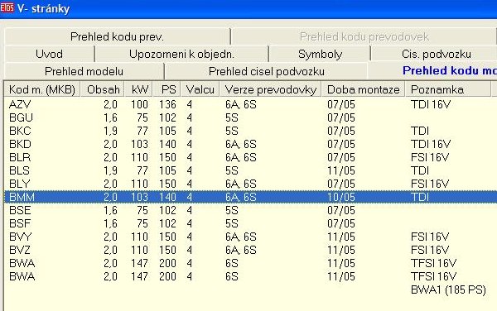The height and width of the screenshot is (311, 497).
Task: Click the 103 kW value in BKD row
Action: (x=139, y=144)
